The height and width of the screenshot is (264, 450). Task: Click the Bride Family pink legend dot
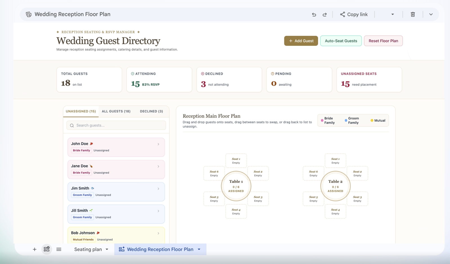pos(322,120)
